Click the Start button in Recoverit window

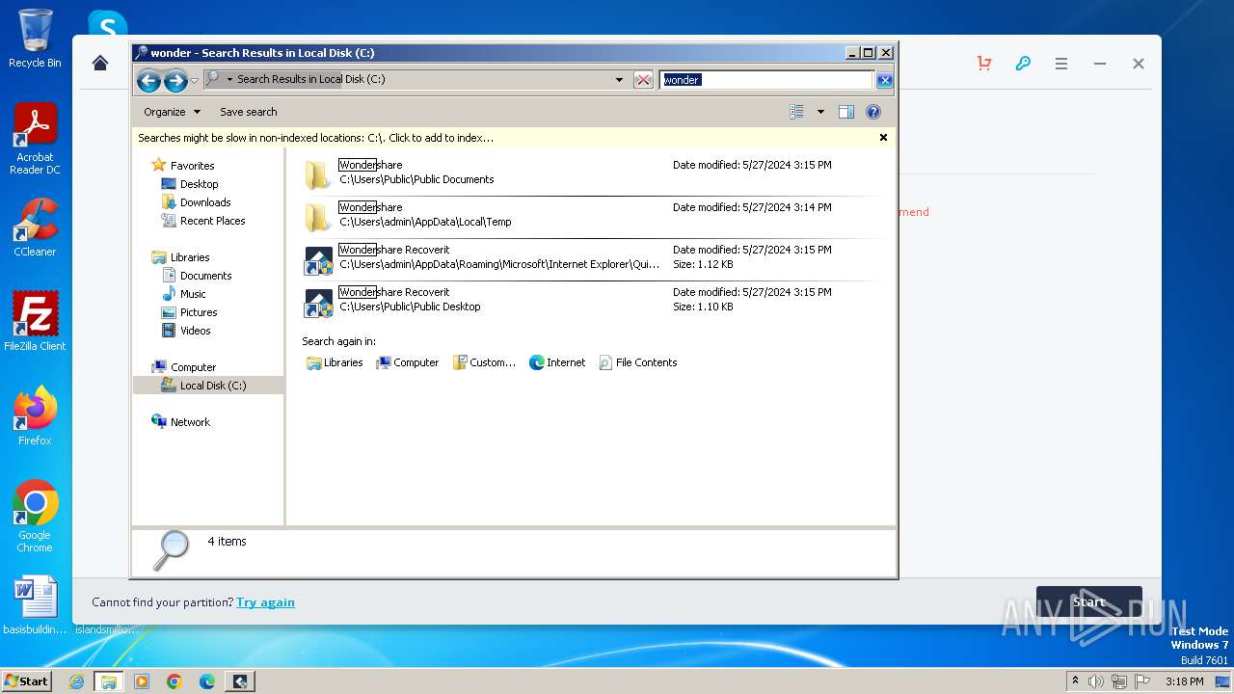tap(1089, 602)
